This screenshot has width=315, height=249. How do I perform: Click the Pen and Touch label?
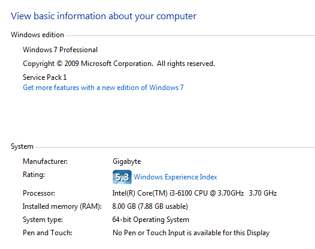(x=47, y=233)
